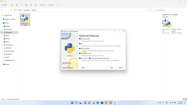This screenshot has height=105, width=187.
Task: Open taskbar Search magnifier
Action: [77, 103]
